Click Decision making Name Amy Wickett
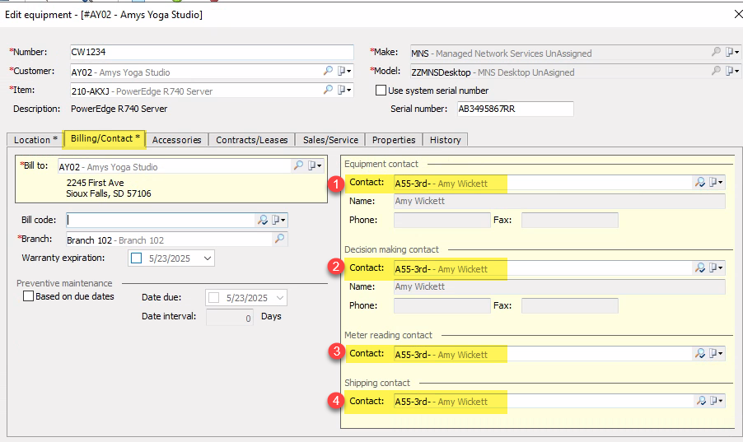Image resolution: width=743 pixels, height=442 pixels. [x=559, y=286]
